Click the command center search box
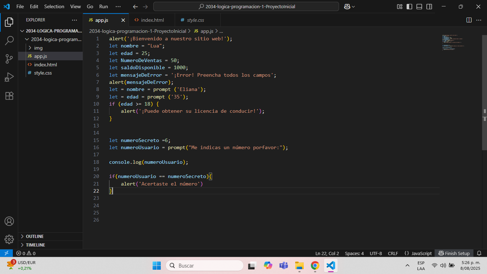The image size is (487, 274). 246,6
